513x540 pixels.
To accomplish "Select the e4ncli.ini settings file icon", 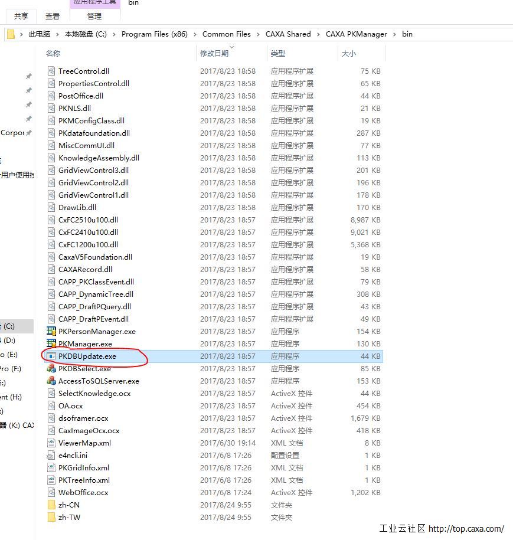I will coord(51,456).
